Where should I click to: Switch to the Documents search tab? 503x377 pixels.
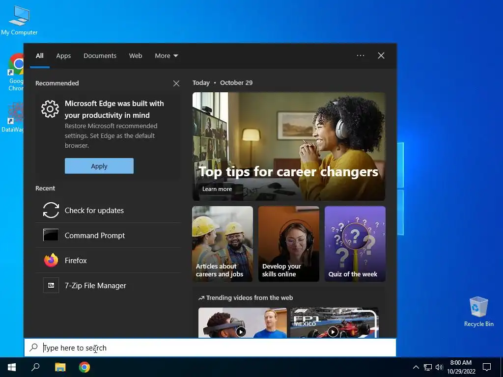(x=100, y=56)
